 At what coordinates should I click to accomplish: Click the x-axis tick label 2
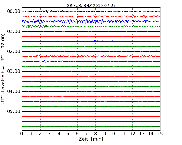tap(40, 134)
